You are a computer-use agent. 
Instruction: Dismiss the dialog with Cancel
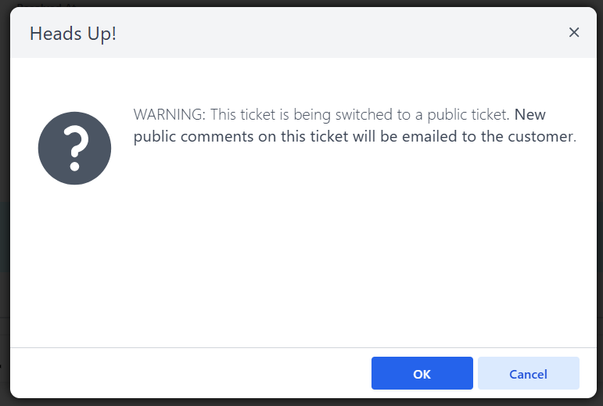(529, 373)
